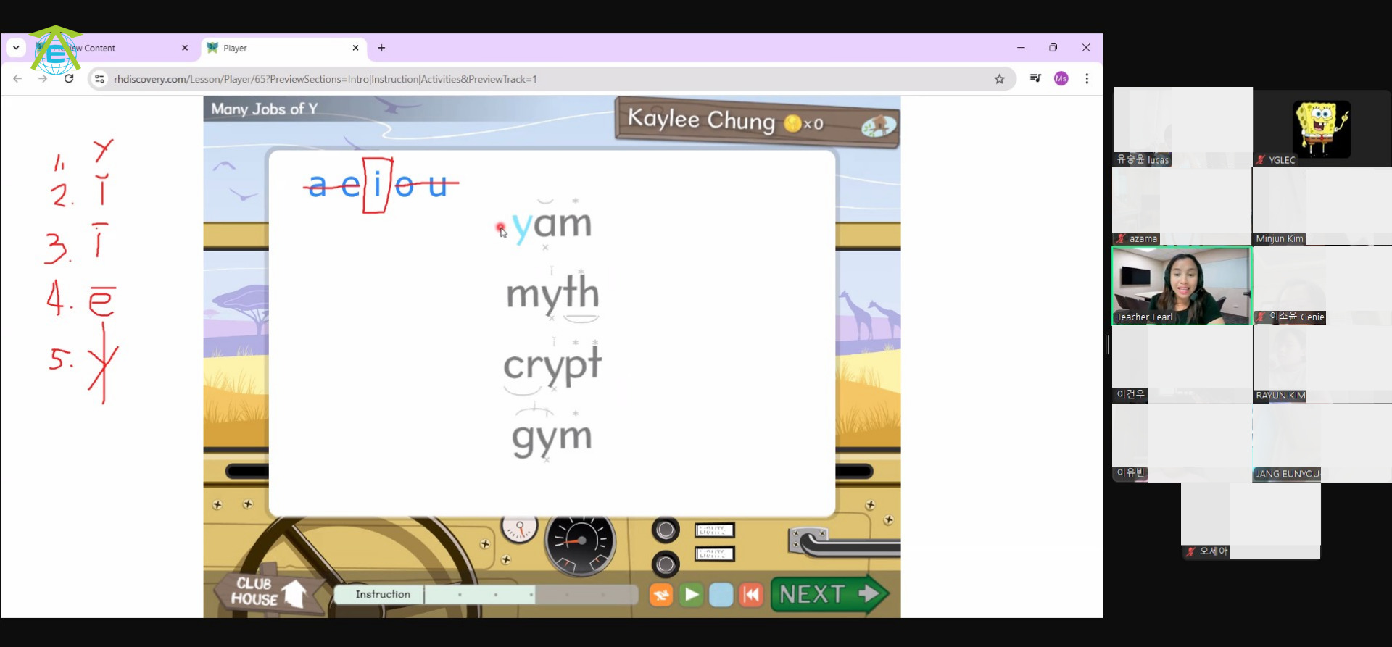Go forward in browser history

[43, 79]
